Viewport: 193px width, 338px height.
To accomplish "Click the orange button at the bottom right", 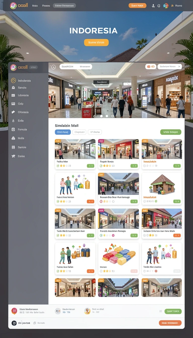I will [170, 323].
